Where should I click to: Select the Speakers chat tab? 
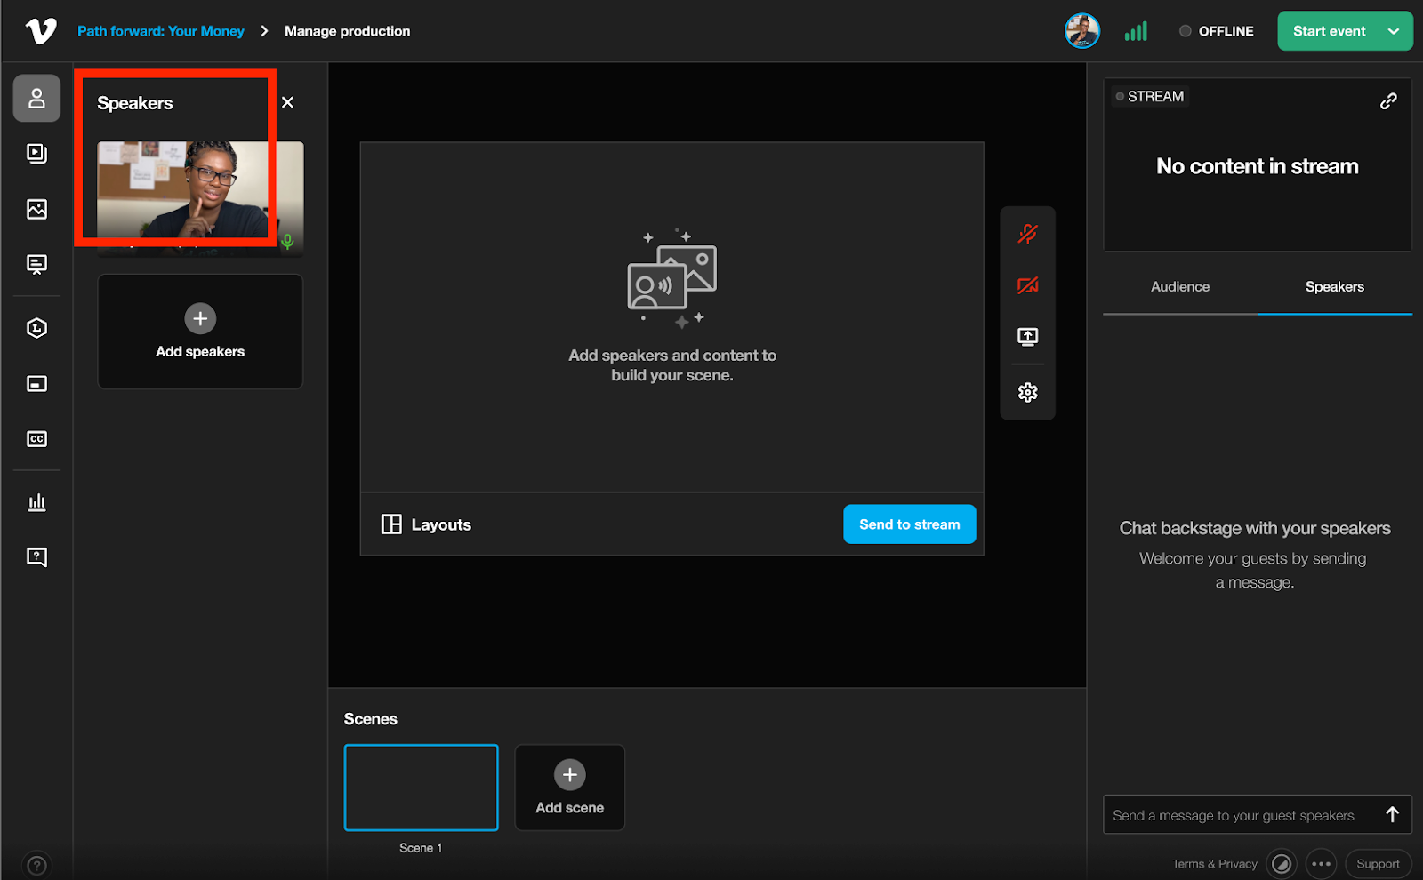pos(1334,287)
